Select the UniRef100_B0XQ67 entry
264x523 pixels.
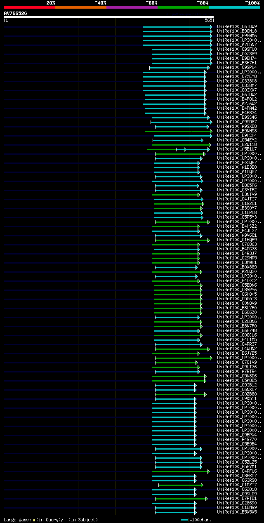coord(237,163)
